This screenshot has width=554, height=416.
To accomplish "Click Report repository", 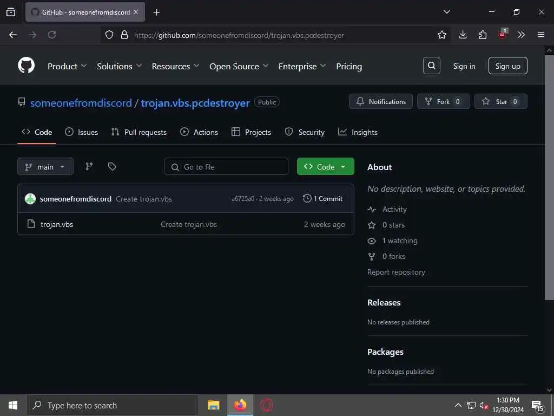I will pyautogui.click(x=396, y=272).
